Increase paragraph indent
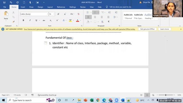 point(116,12)
